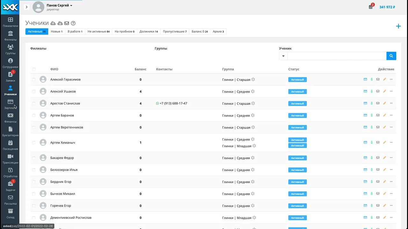
Task: Expand the sidebar with the arrow button
Action: click(x=26, y=7)
